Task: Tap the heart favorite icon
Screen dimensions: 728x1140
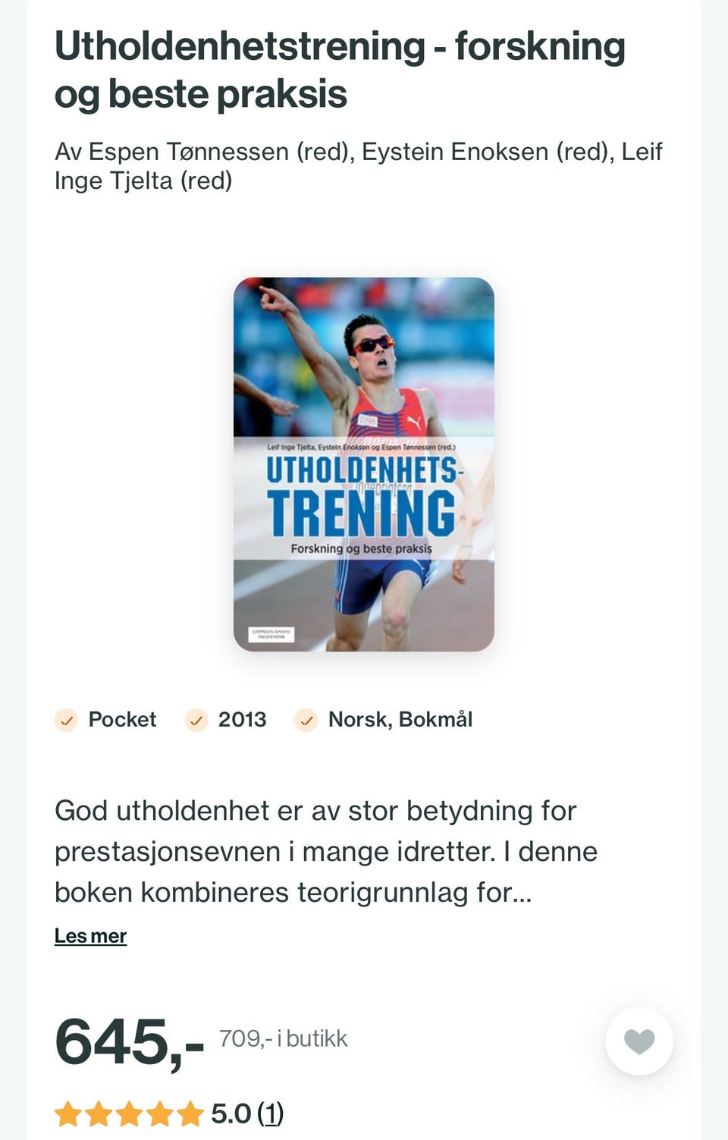Action: click(639, 1041)
